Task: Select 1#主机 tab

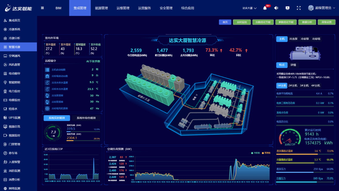Action: [x=282, y=86]
